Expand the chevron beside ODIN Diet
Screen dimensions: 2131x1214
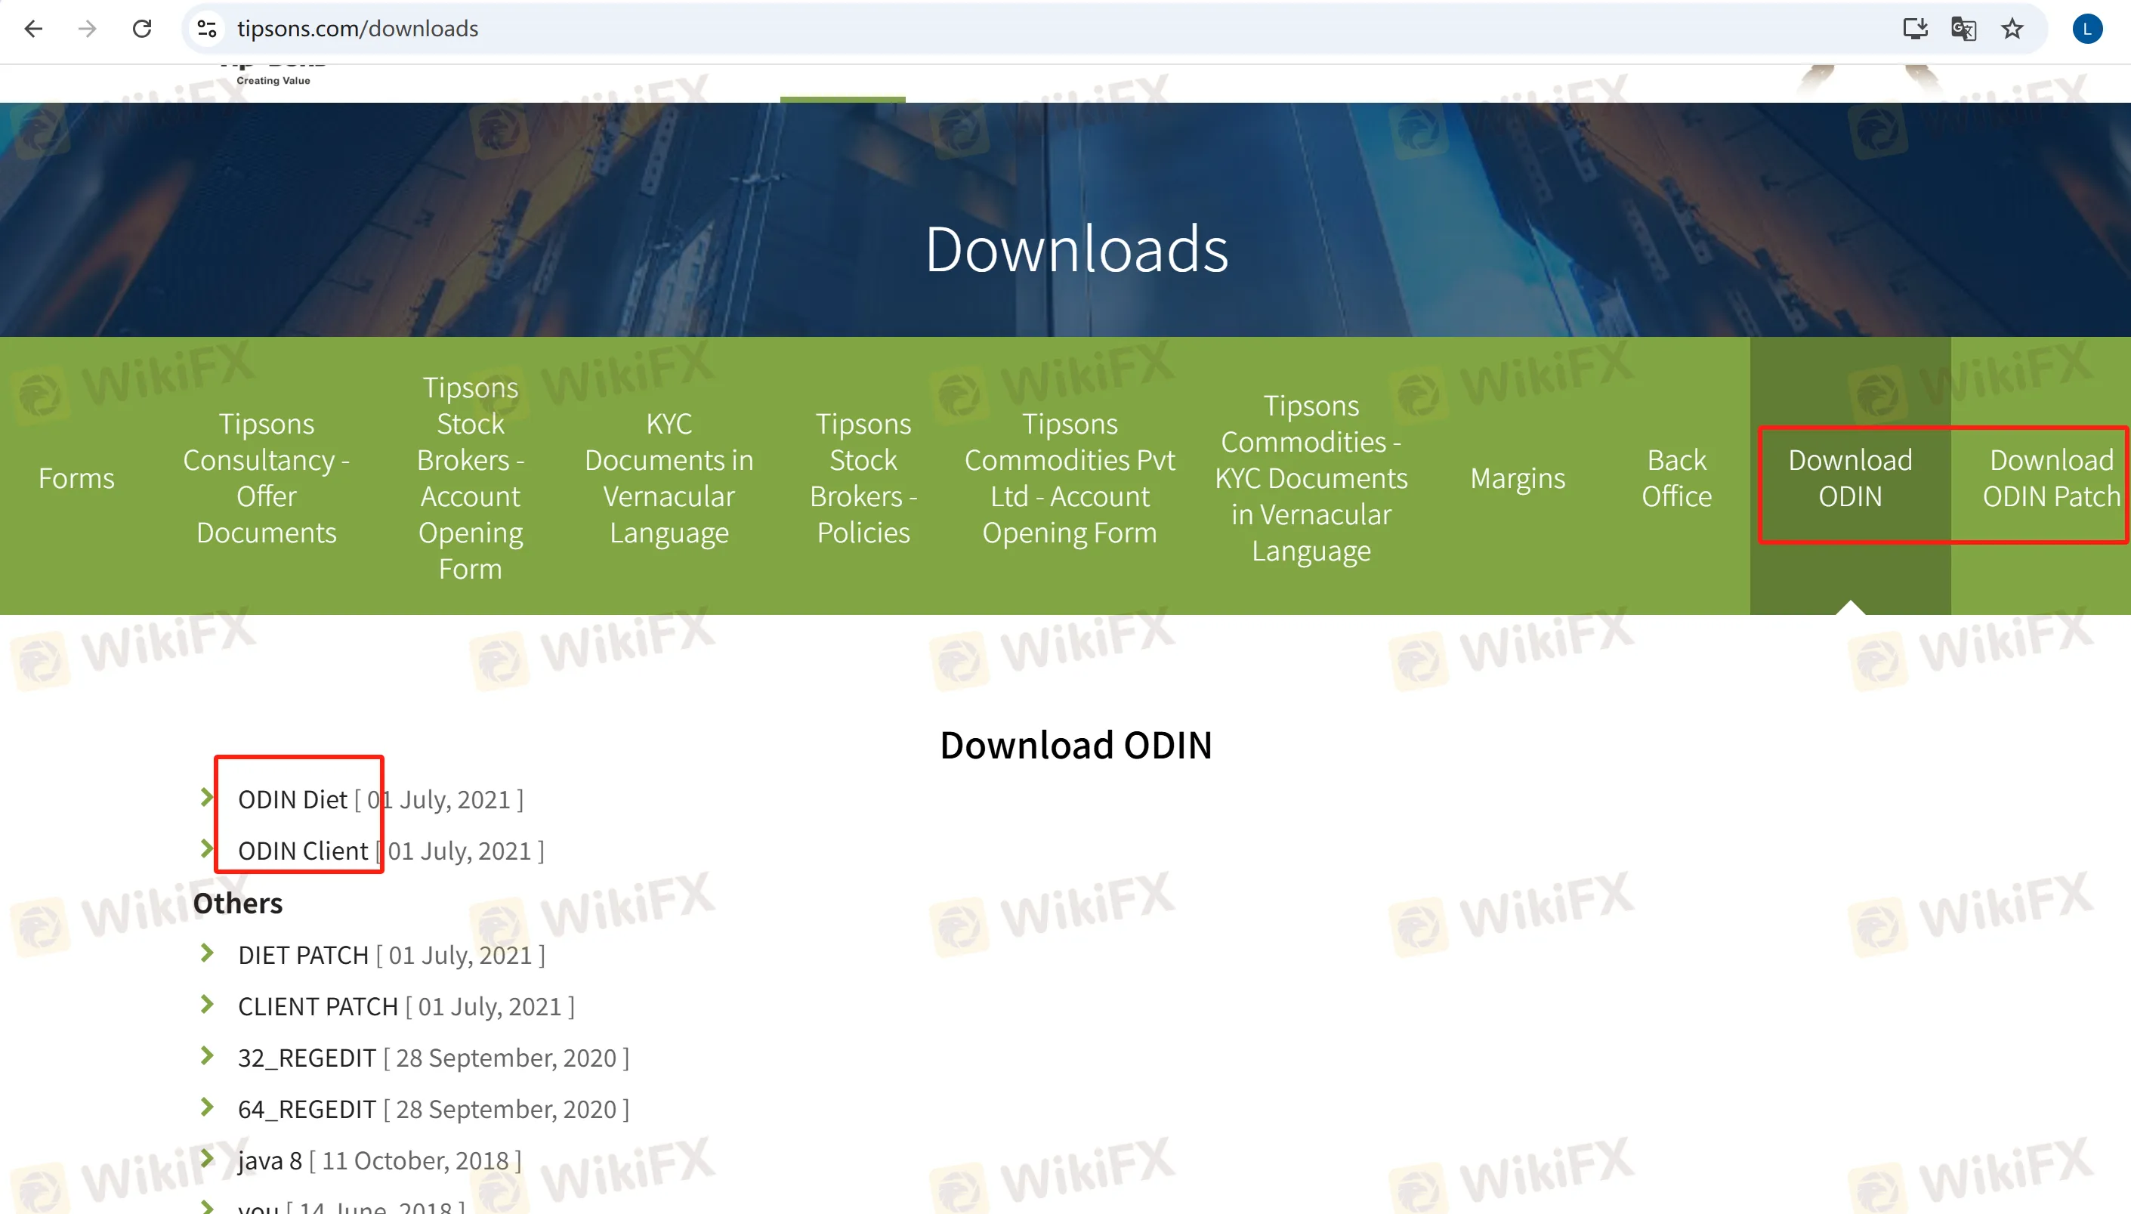[x=206, y=798]
